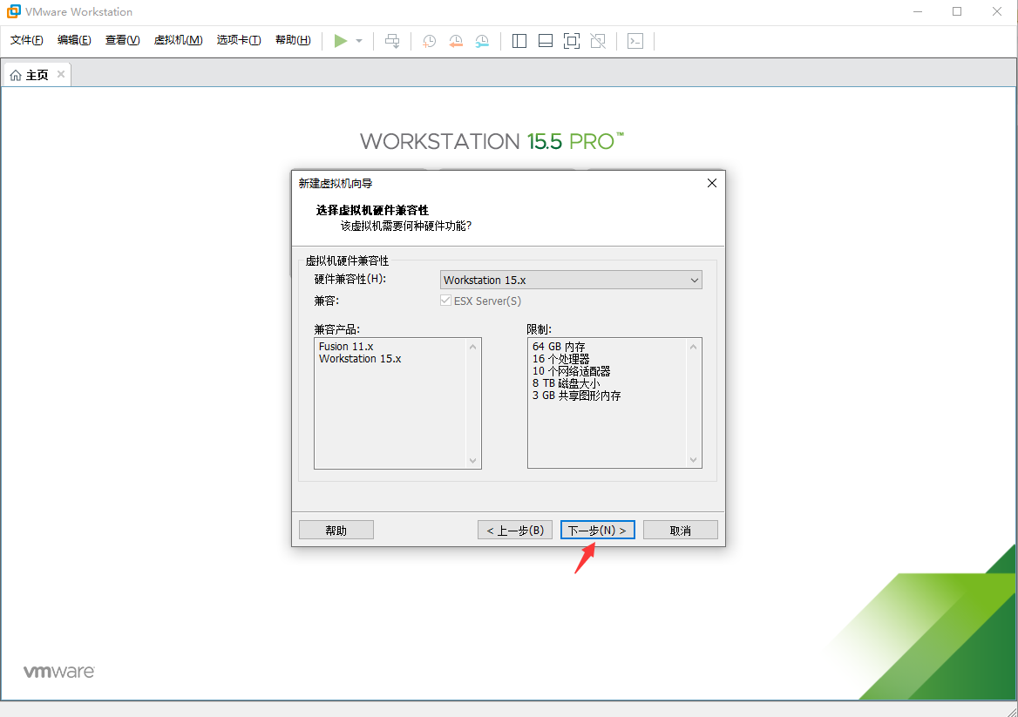Open the 虚拟机(M) menu
Screen dimensions: 1018x717
(x=178, y=40)
